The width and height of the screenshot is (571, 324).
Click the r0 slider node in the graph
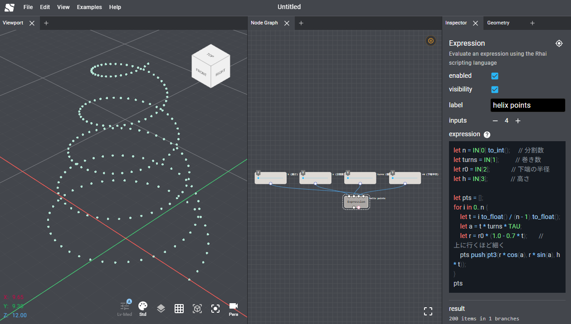[x=405, y=178]
